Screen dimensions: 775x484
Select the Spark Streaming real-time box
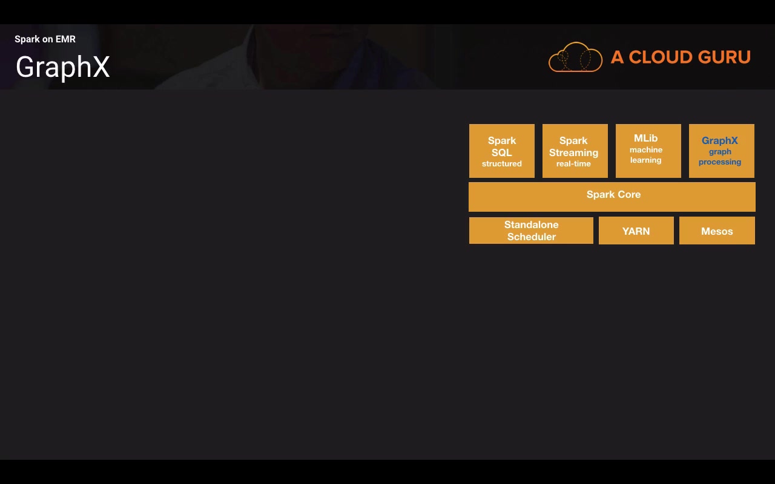575,151
